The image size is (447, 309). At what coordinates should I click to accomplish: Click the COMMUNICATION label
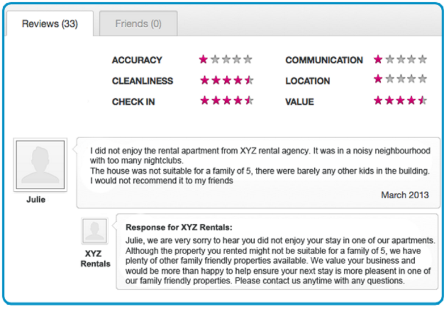point(324,60)
